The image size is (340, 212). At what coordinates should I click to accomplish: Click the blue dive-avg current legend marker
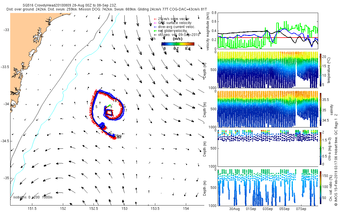(155, 27)
